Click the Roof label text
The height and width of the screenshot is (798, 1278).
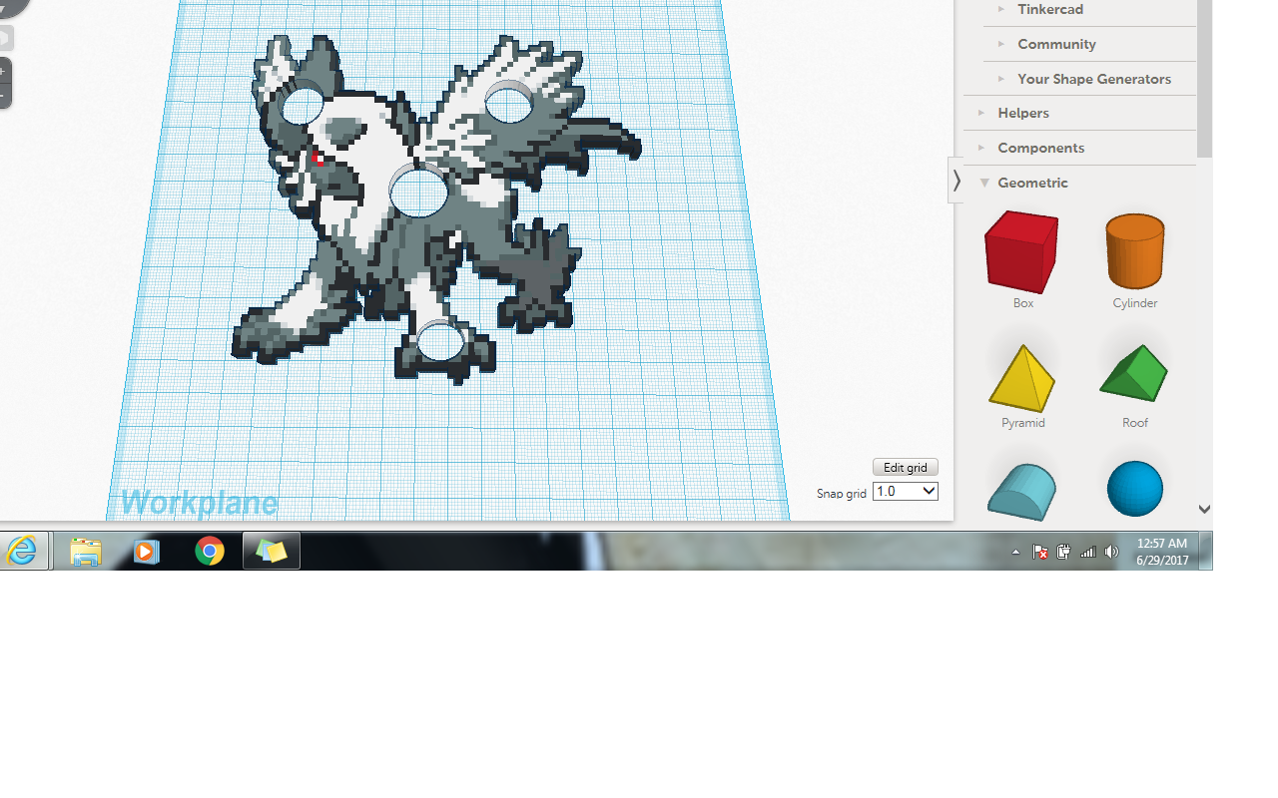(x=1135, y=423)
